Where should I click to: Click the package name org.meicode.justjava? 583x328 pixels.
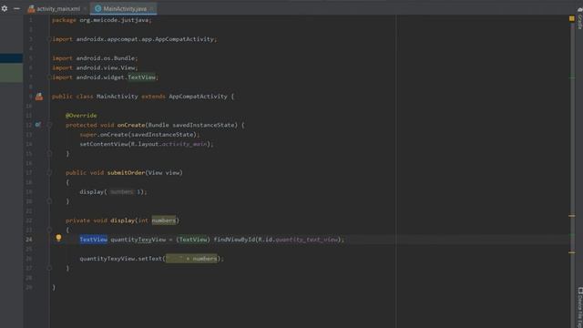point(115,20)
